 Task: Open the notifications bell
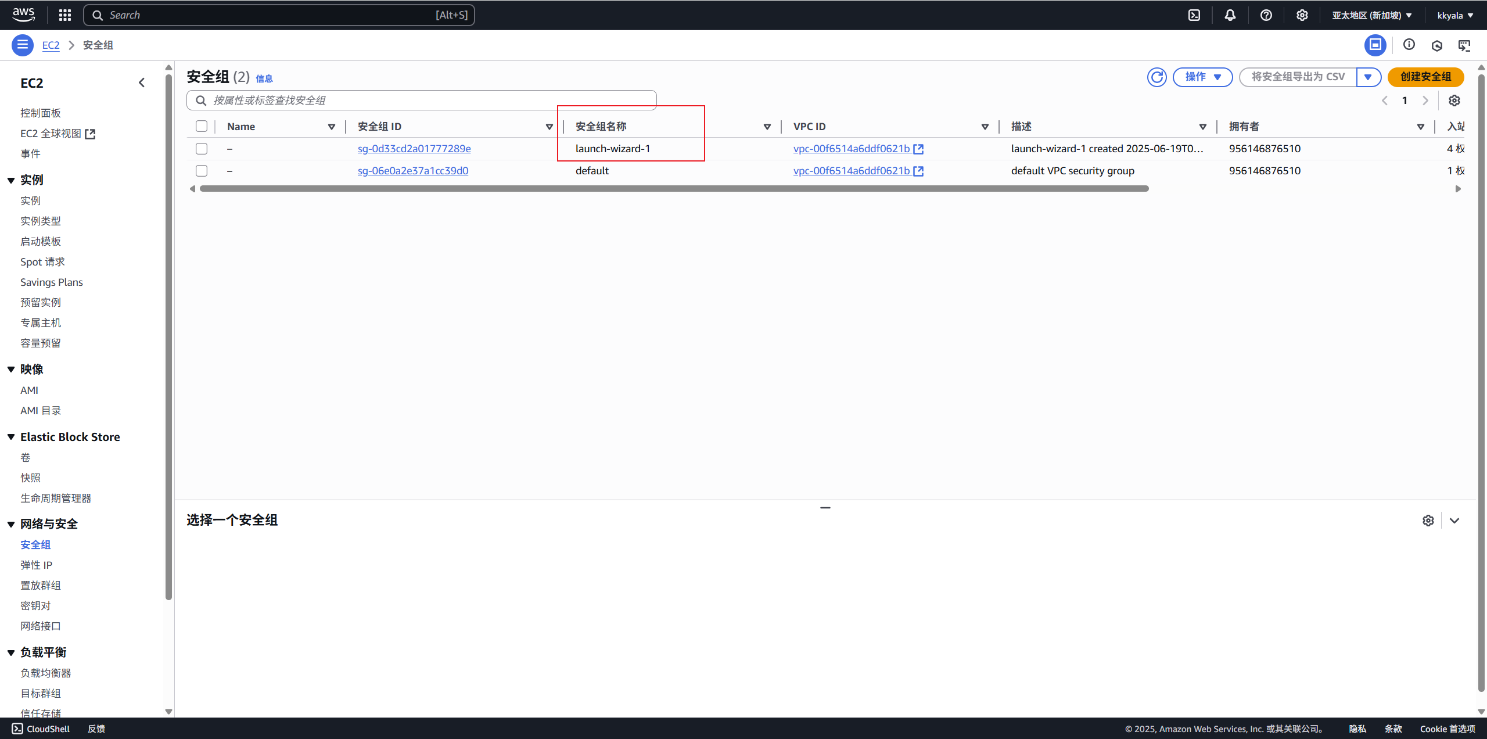[1230, 15]
